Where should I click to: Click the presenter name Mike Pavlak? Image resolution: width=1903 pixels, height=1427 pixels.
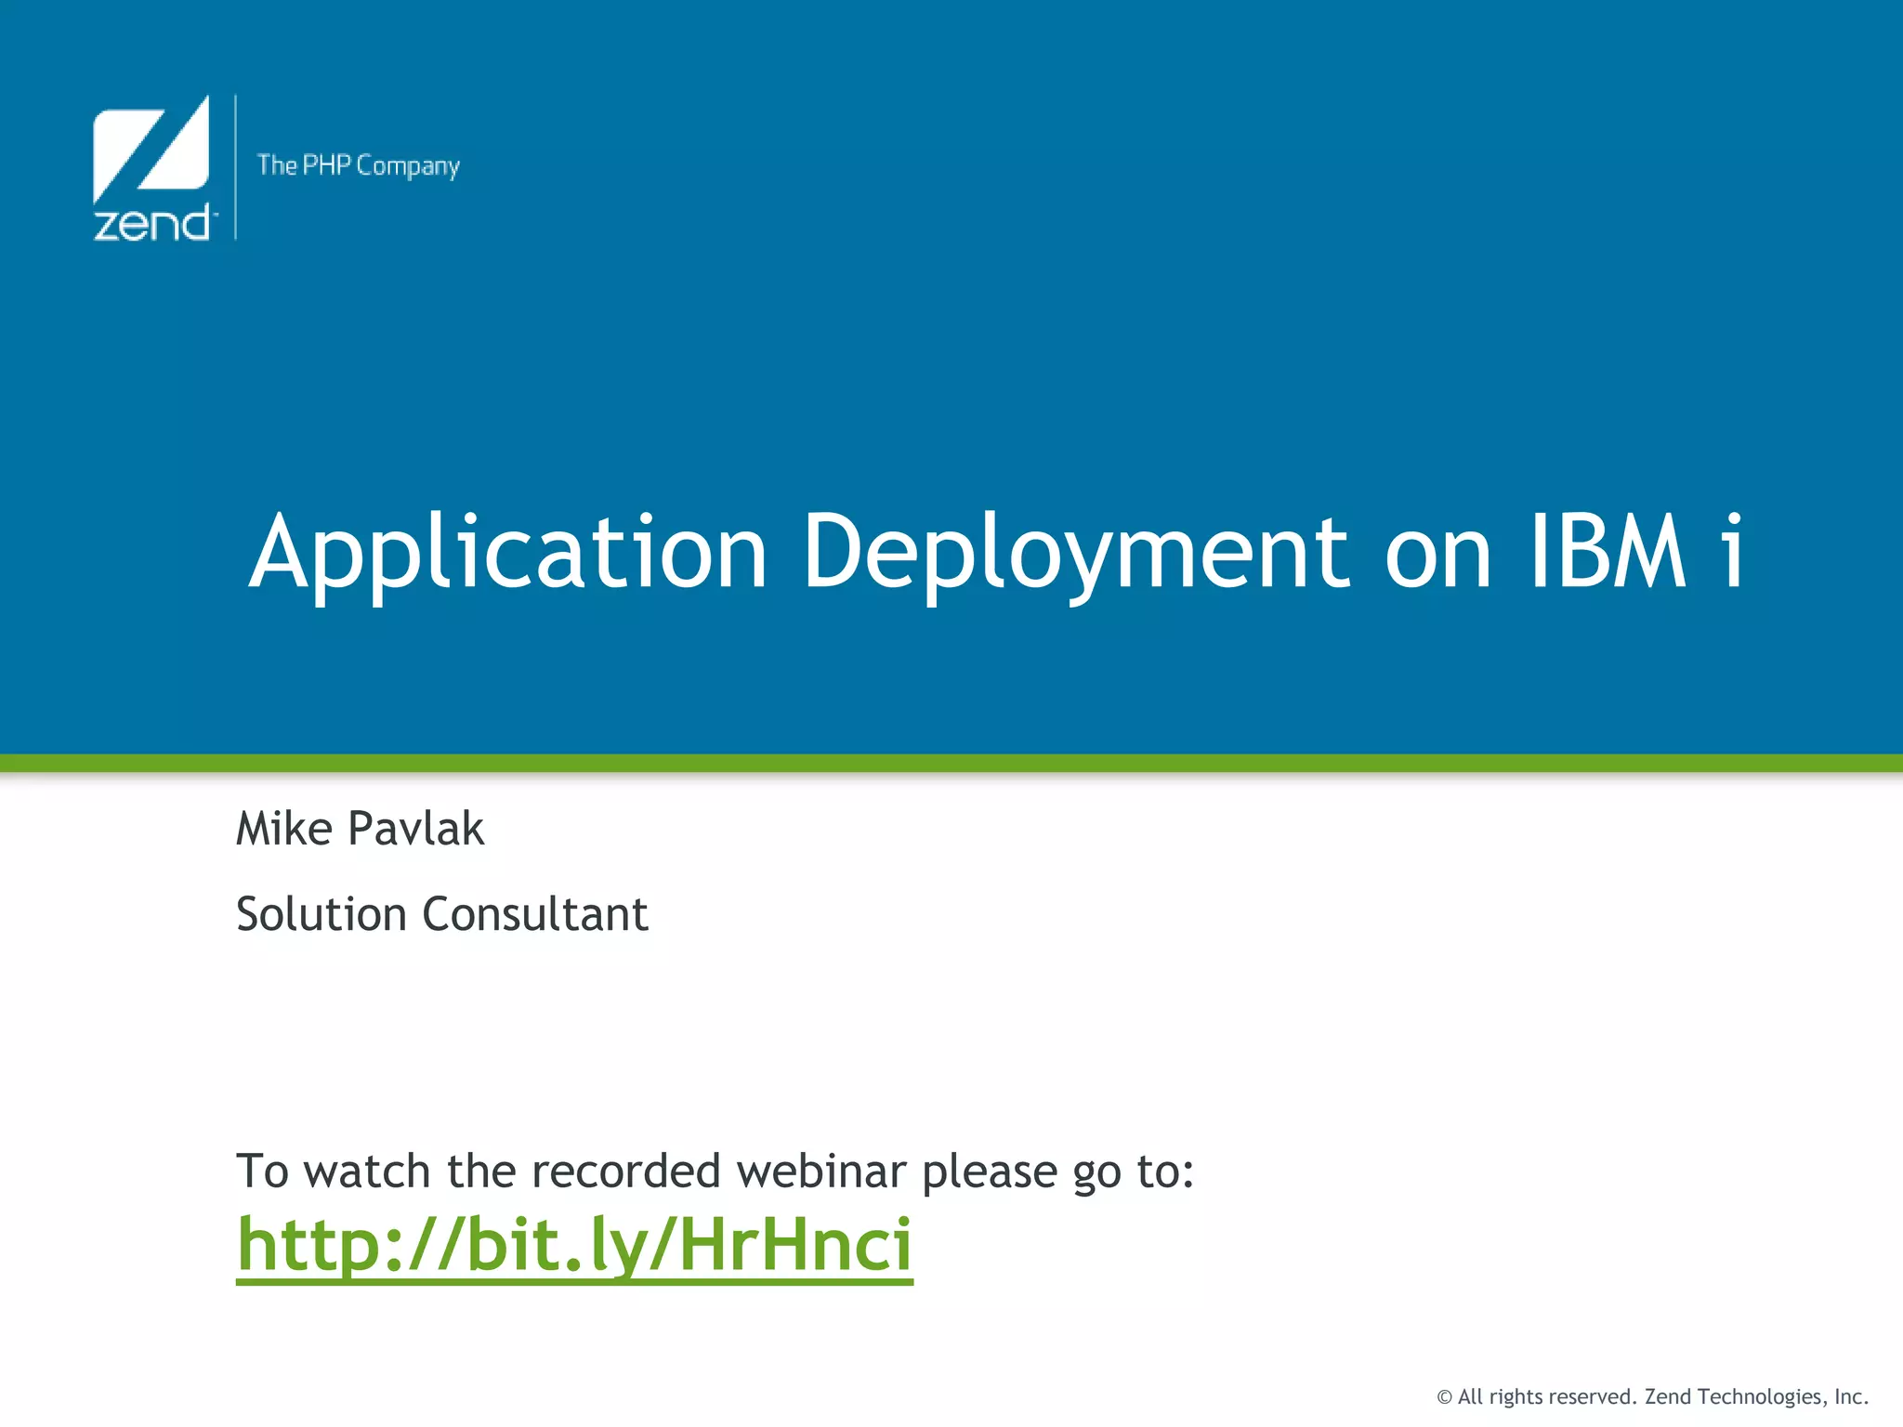[361, 828]
